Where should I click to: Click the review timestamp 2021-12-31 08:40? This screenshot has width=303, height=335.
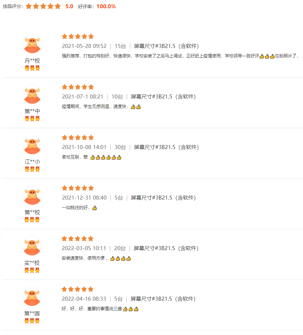[x=84, y=198]
